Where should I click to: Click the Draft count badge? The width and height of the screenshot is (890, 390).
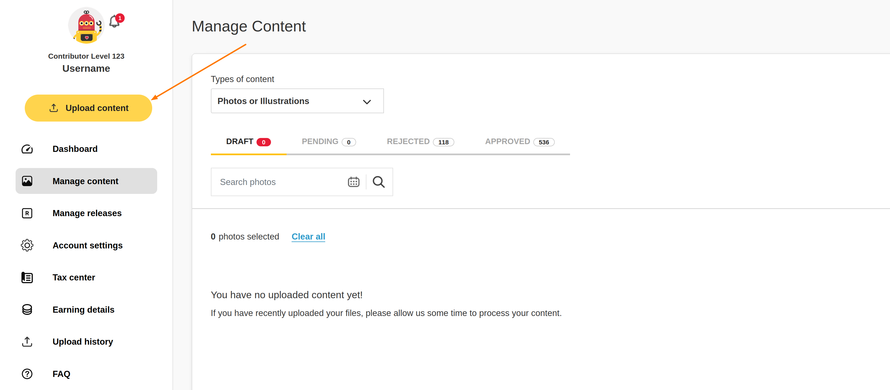[264, 142]
